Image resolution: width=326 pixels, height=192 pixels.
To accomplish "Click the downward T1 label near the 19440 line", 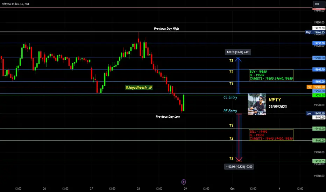I will (231, 126).
